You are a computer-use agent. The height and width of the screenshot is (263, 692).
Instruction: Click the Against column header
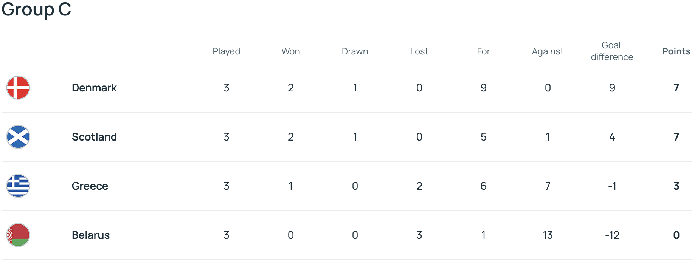pos(548,51)
